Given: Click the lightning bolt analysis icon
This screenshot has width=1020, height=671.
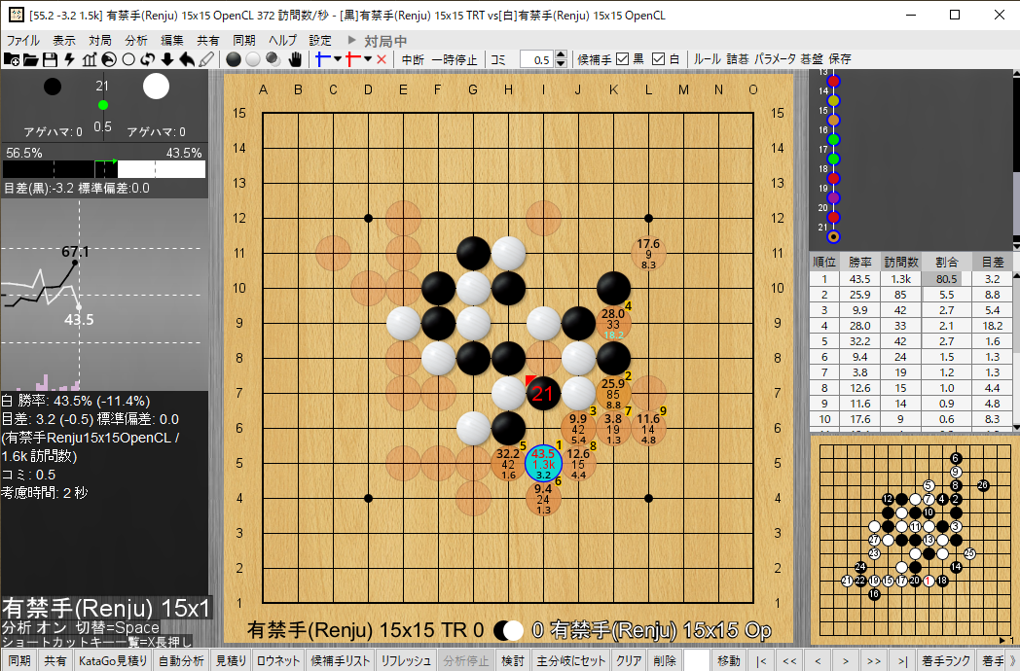Looking at the screenshot, I should (69, 59).
